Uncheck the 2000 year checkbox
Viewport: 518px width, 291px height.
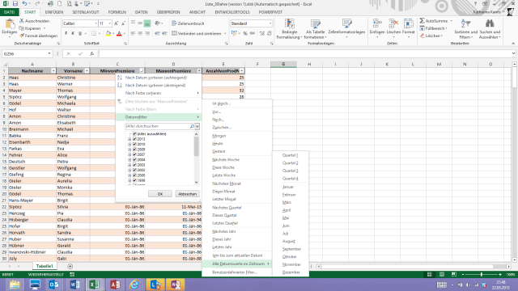coord(134,175)
